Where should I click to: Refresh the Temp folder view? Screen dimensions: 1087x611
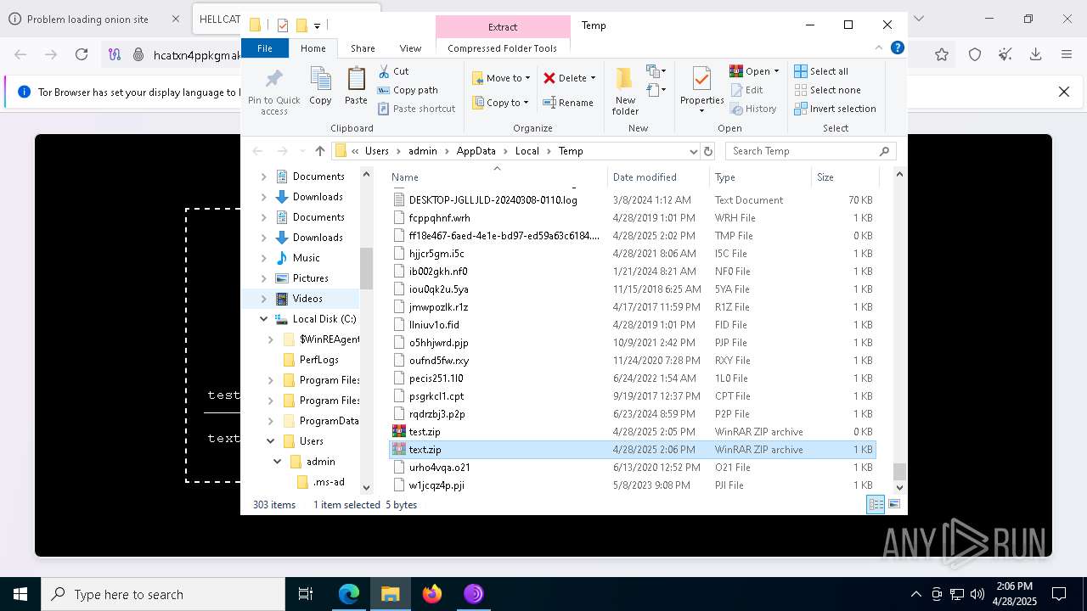click(x=708, y=151)
